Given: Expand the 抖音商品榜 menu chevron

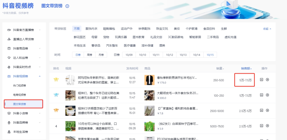Looking at the screenshot, I should [40, 48].
